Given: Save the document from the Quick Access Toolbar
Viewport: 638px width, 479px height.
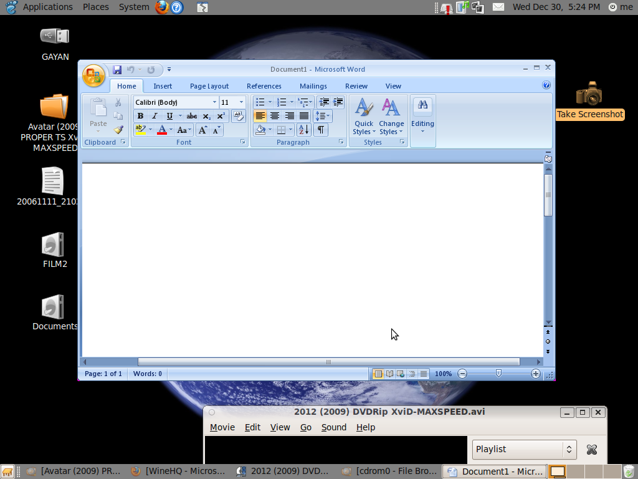Looking at the screenshot, I should point(117,70).
